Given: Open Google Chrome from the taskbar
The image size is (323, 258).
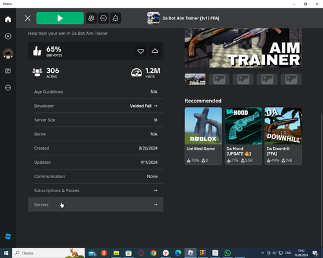Looking at the screenshot, I should [153, 253].
